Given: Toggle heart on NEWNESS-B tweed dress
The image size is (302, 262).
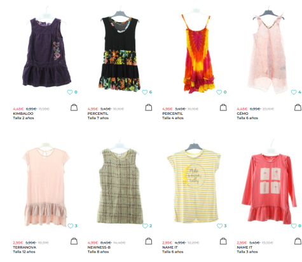Looking at the screenshot, I should tap(145, 226).
